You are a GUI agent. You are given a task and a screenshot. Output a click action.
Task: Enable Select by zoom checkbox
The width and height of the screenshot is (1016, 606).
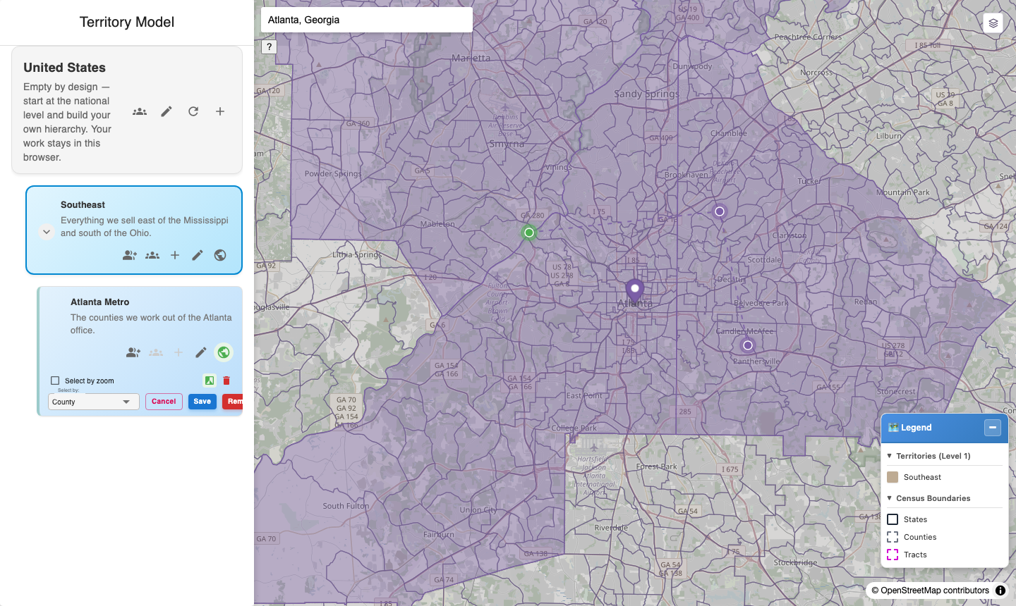coord(55,381)
